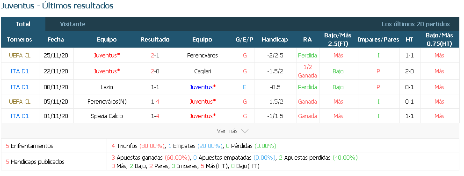Click the UEFA CL tournament on 05/11/20
464x176 pixels.
coord(20,102)
